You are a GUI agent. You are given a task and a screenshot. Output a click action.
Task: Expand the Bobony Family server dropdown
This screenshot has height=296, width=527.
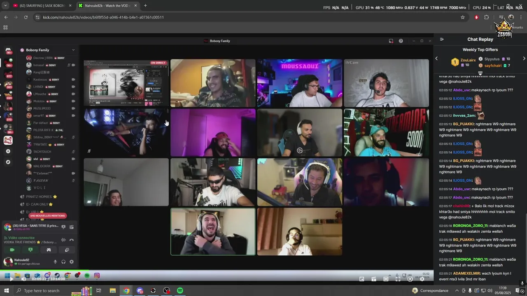73,50
